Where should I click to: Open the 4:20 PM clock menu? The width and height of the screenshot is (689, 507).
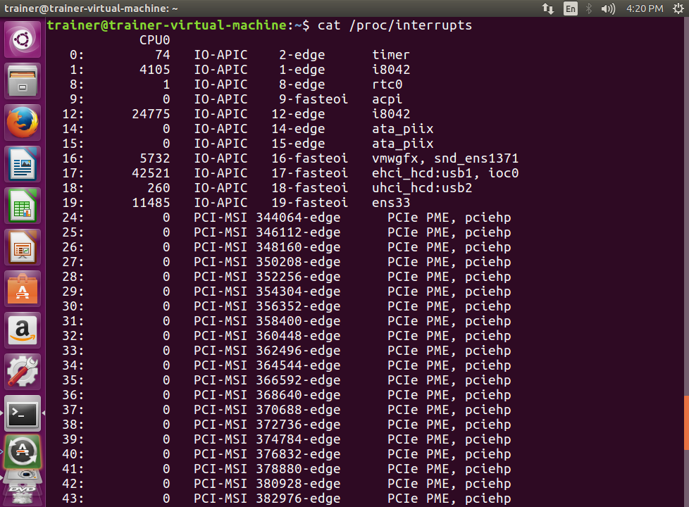click(x=645, y=8)
